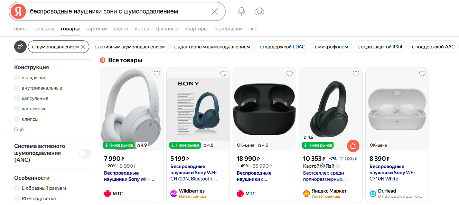
Task: Open the «карты» tab
Action: (142, 29)
